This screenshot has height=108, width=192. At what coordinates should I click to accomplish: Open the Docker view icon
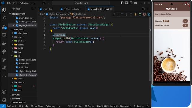(4, 43)
